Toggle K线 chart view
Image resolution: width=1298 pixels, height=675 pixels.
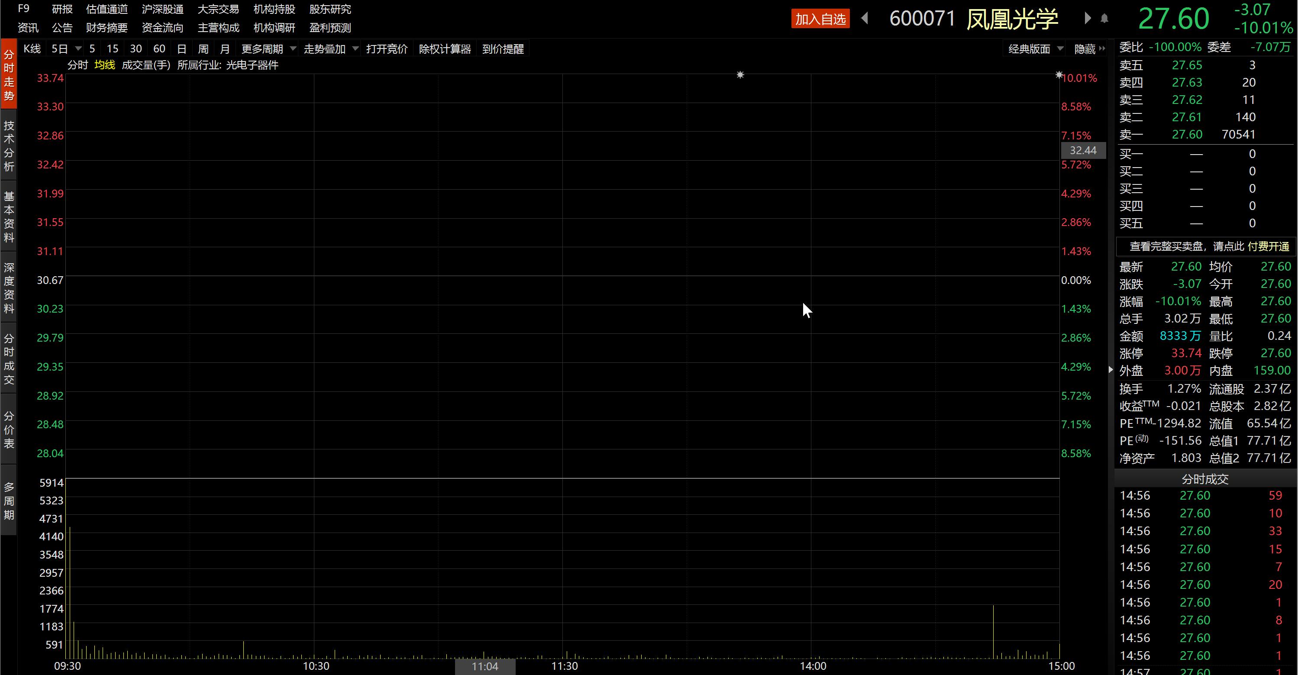click(x=32, y=49)
